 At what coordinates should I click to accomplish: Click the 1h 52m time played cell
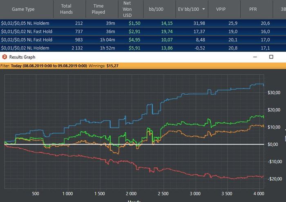(x=107, y=48)
